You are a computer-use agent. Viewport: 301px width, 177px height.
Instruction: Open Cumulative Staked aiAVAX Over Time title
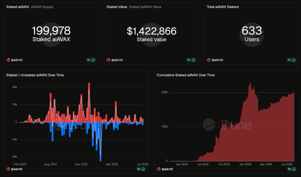tap(185, 75)
